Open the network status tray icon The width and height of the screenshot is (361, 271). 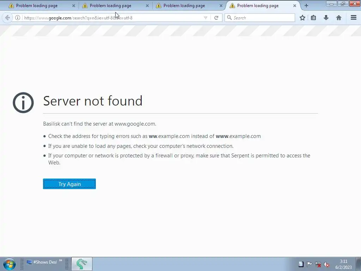pos(318,264)
